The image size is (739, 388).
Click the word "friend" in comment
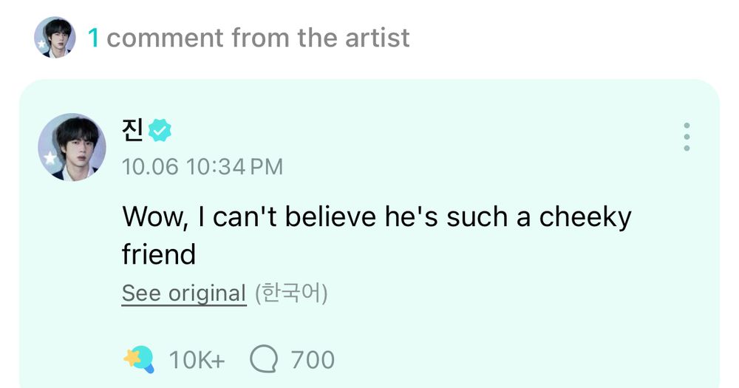(x=158, y=254)
